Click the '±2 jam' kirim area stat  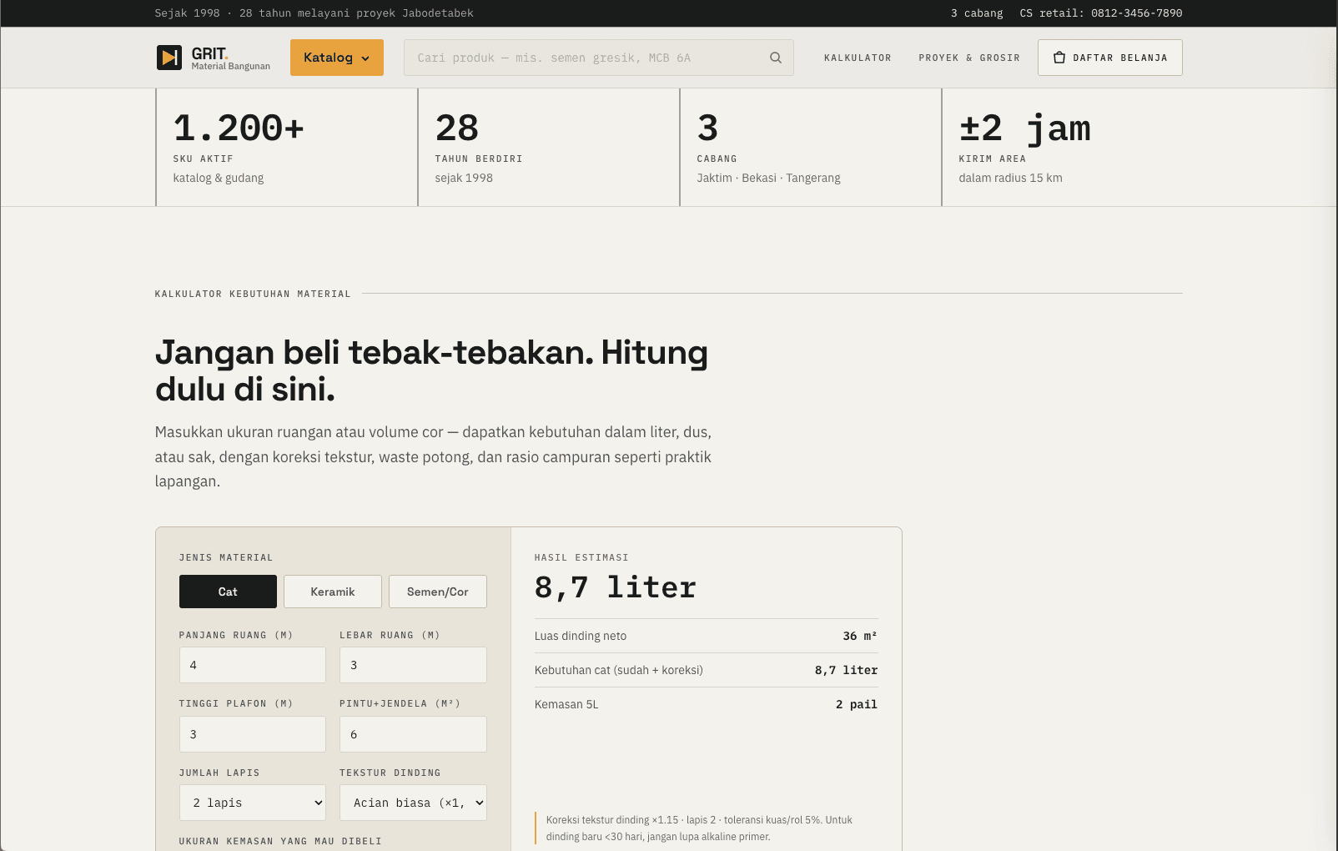coord(1024,128)
